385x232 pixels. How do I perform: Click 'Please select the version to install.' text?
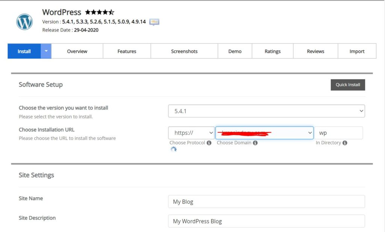56,117
